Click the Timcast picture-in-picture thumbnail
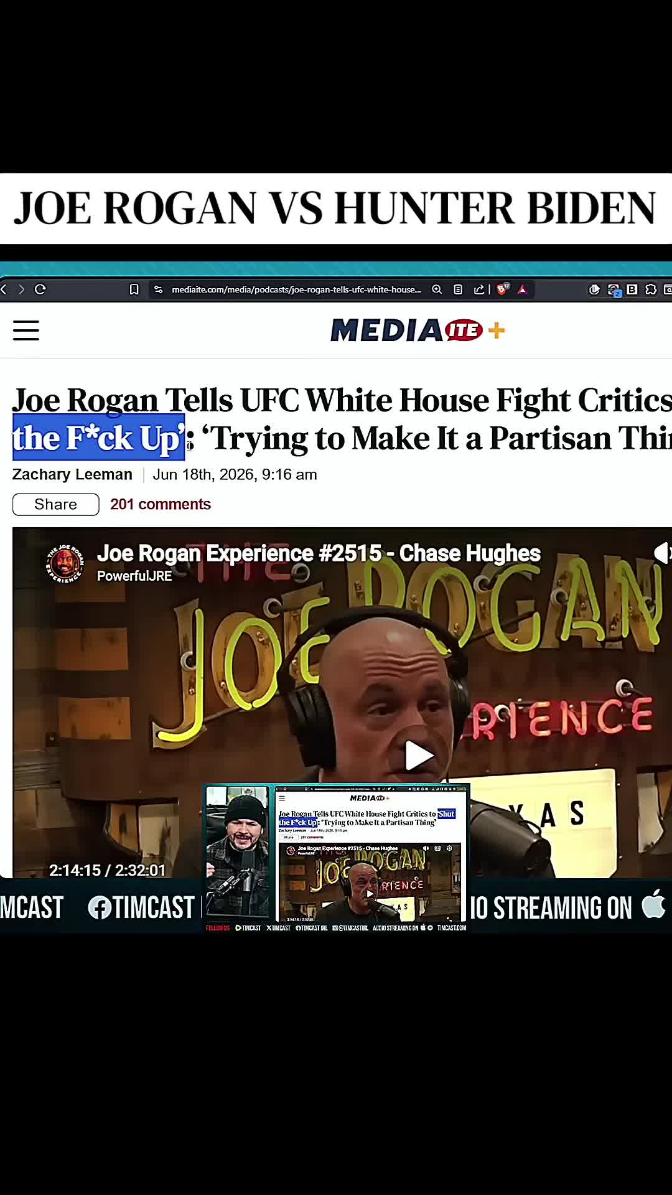Image resolution: width=672 pixels, height=1195 pixels. point(337,858)
